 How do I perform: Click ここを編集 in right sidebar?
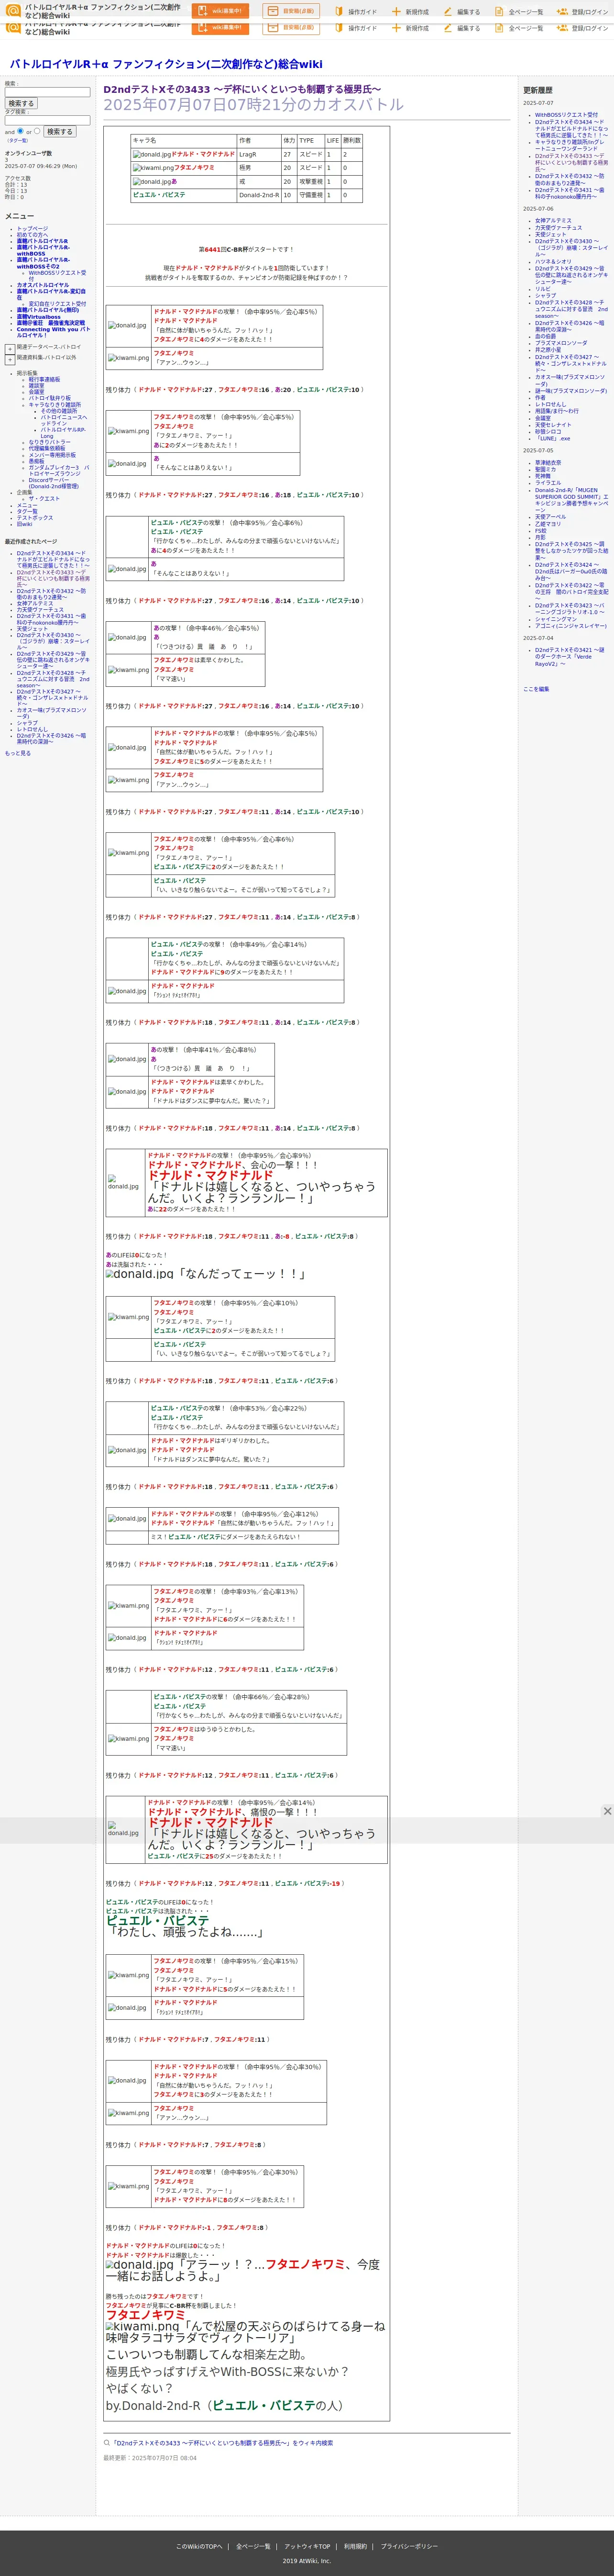536,689
